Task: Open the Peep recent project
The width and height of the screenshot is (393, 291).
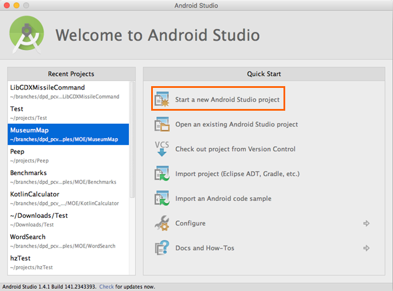Action: tap(68, 156)
